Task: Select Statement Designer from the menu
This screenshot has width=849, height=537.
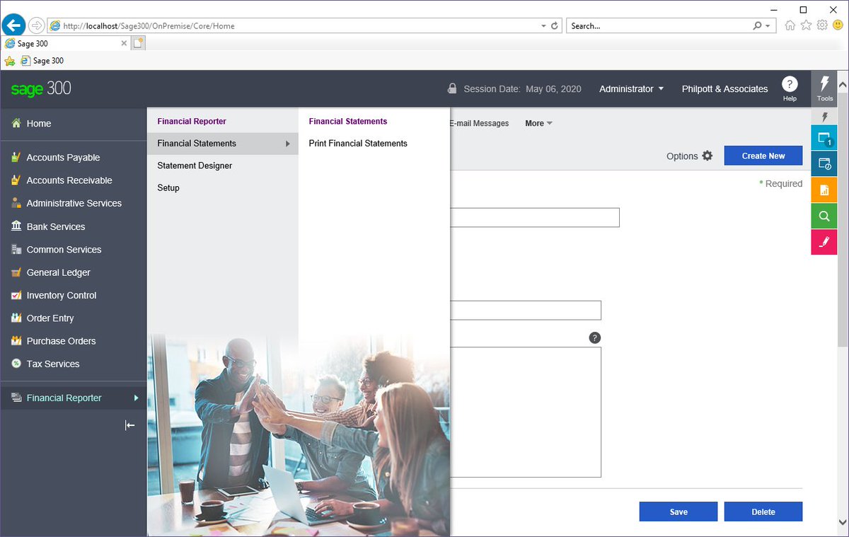Action: pos(195,165)
